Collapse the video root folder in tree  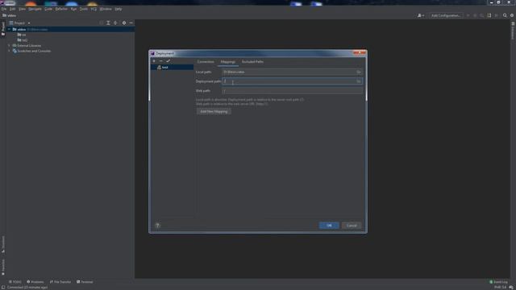(x=9, y=29)
